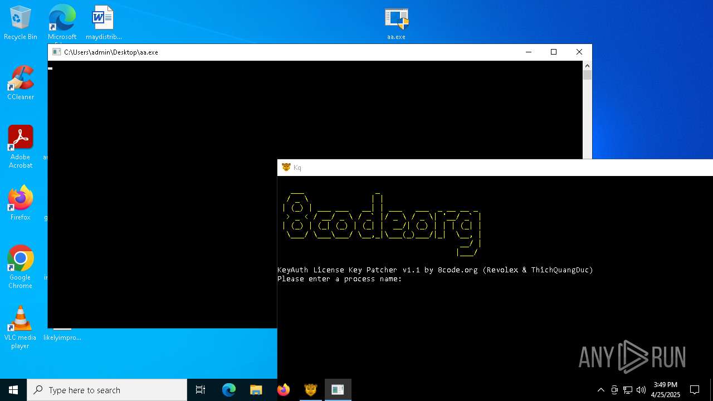The height and width of the screenshot is (401, 713).
Task: Show hidden system tray icons
Action: 600,390
